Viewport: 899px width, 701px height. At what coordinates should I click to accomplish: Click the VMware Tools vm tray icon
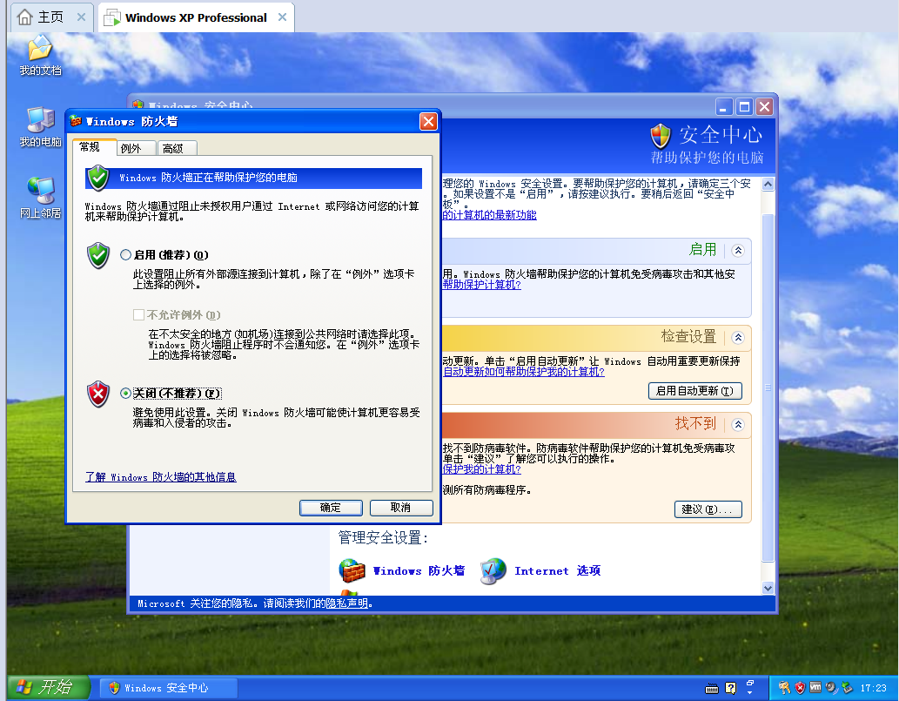(815, 687)
